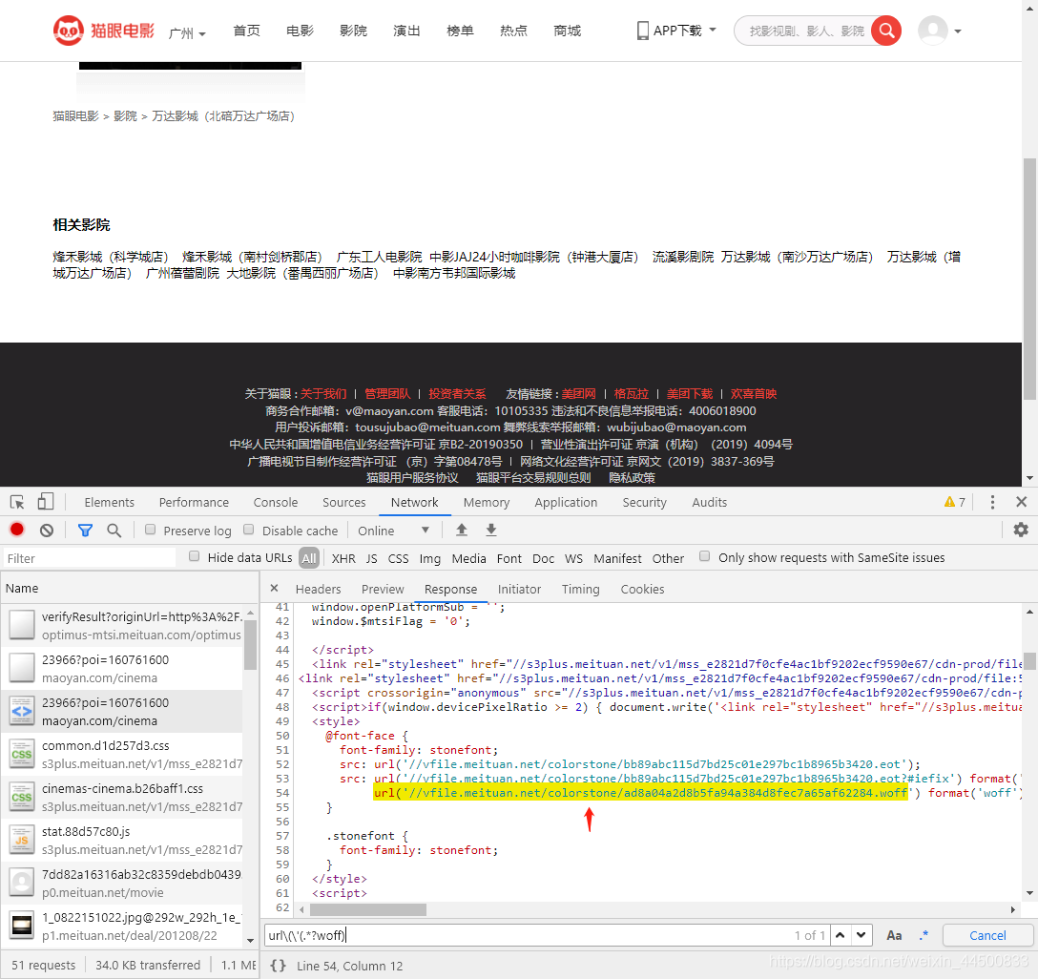Close the request details pane X
The width and height of the screenshot is (1038, 979).
274,588
